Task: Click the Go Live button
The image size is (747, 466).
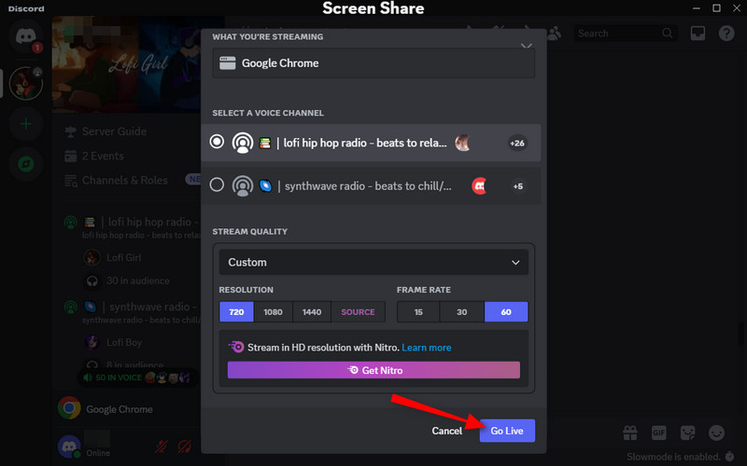Action: click(507, 431)
